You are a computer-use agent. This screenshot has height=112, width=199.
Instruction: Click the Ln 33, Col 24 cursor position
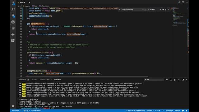click(135, 111)
